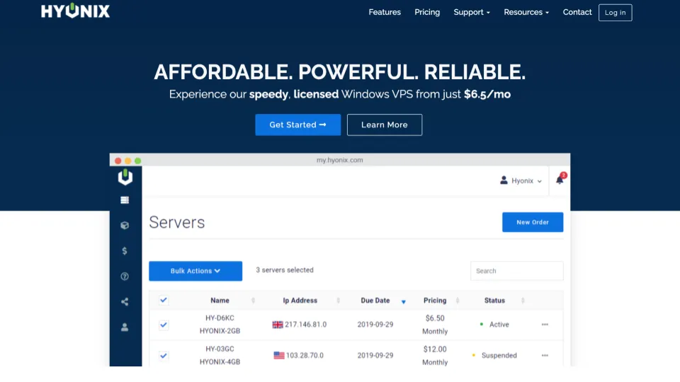680x382 pixels.
Task: Sort table by Ip Address column
Action: pos(300,301)
